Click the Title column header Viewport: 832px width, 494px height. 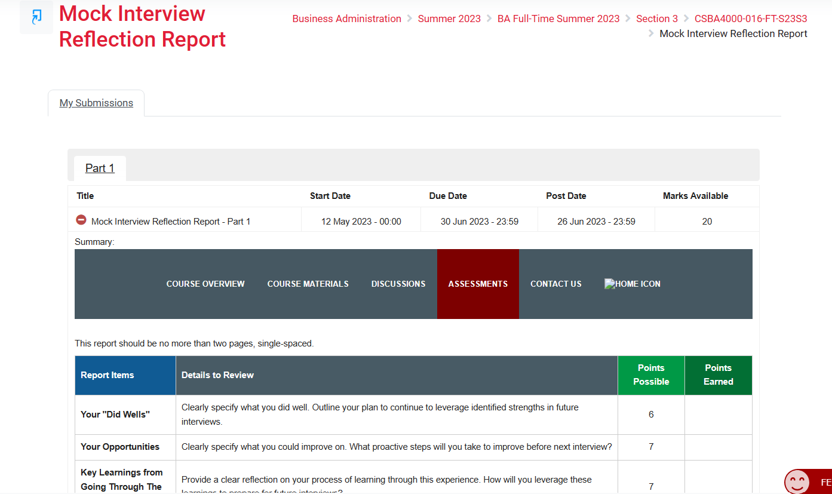[x=85, y=196]
